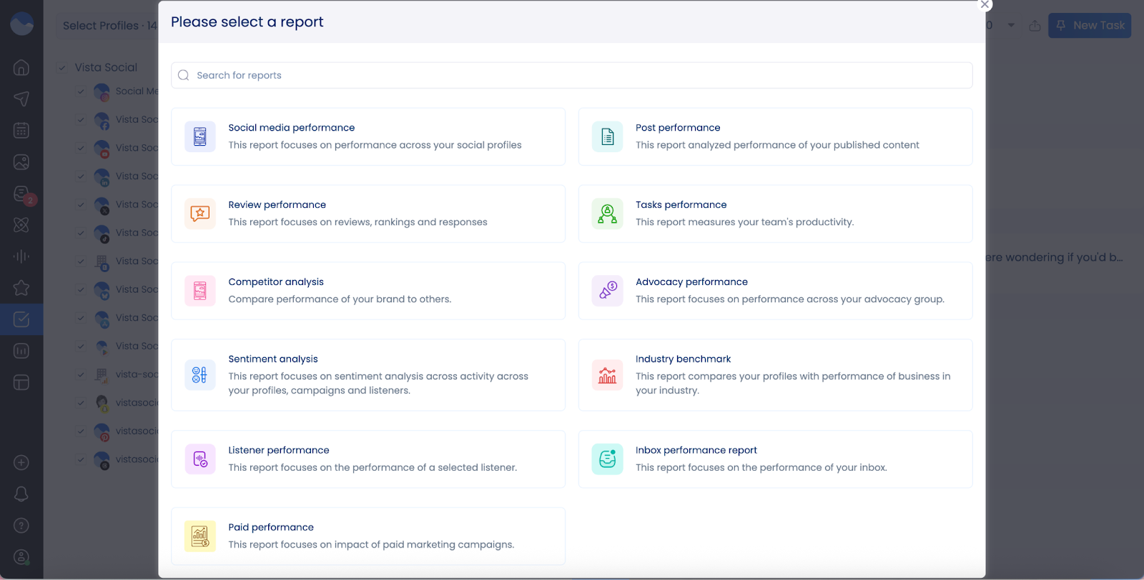Click the Reports chart sidebar icon
The width and height of the screenshot is (1144, 580).
[21, 351]
